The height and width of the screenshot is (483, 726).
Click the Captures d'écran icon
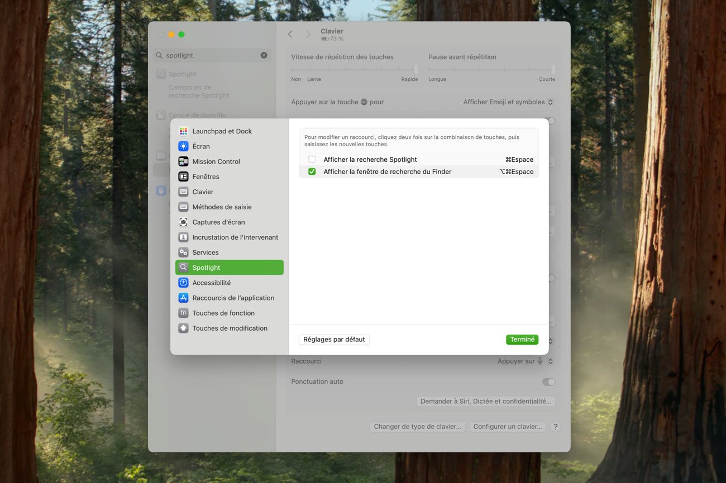tap(183, 222)
